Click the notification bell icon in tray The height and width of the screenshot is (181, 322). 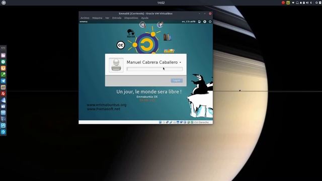point(301,3)
